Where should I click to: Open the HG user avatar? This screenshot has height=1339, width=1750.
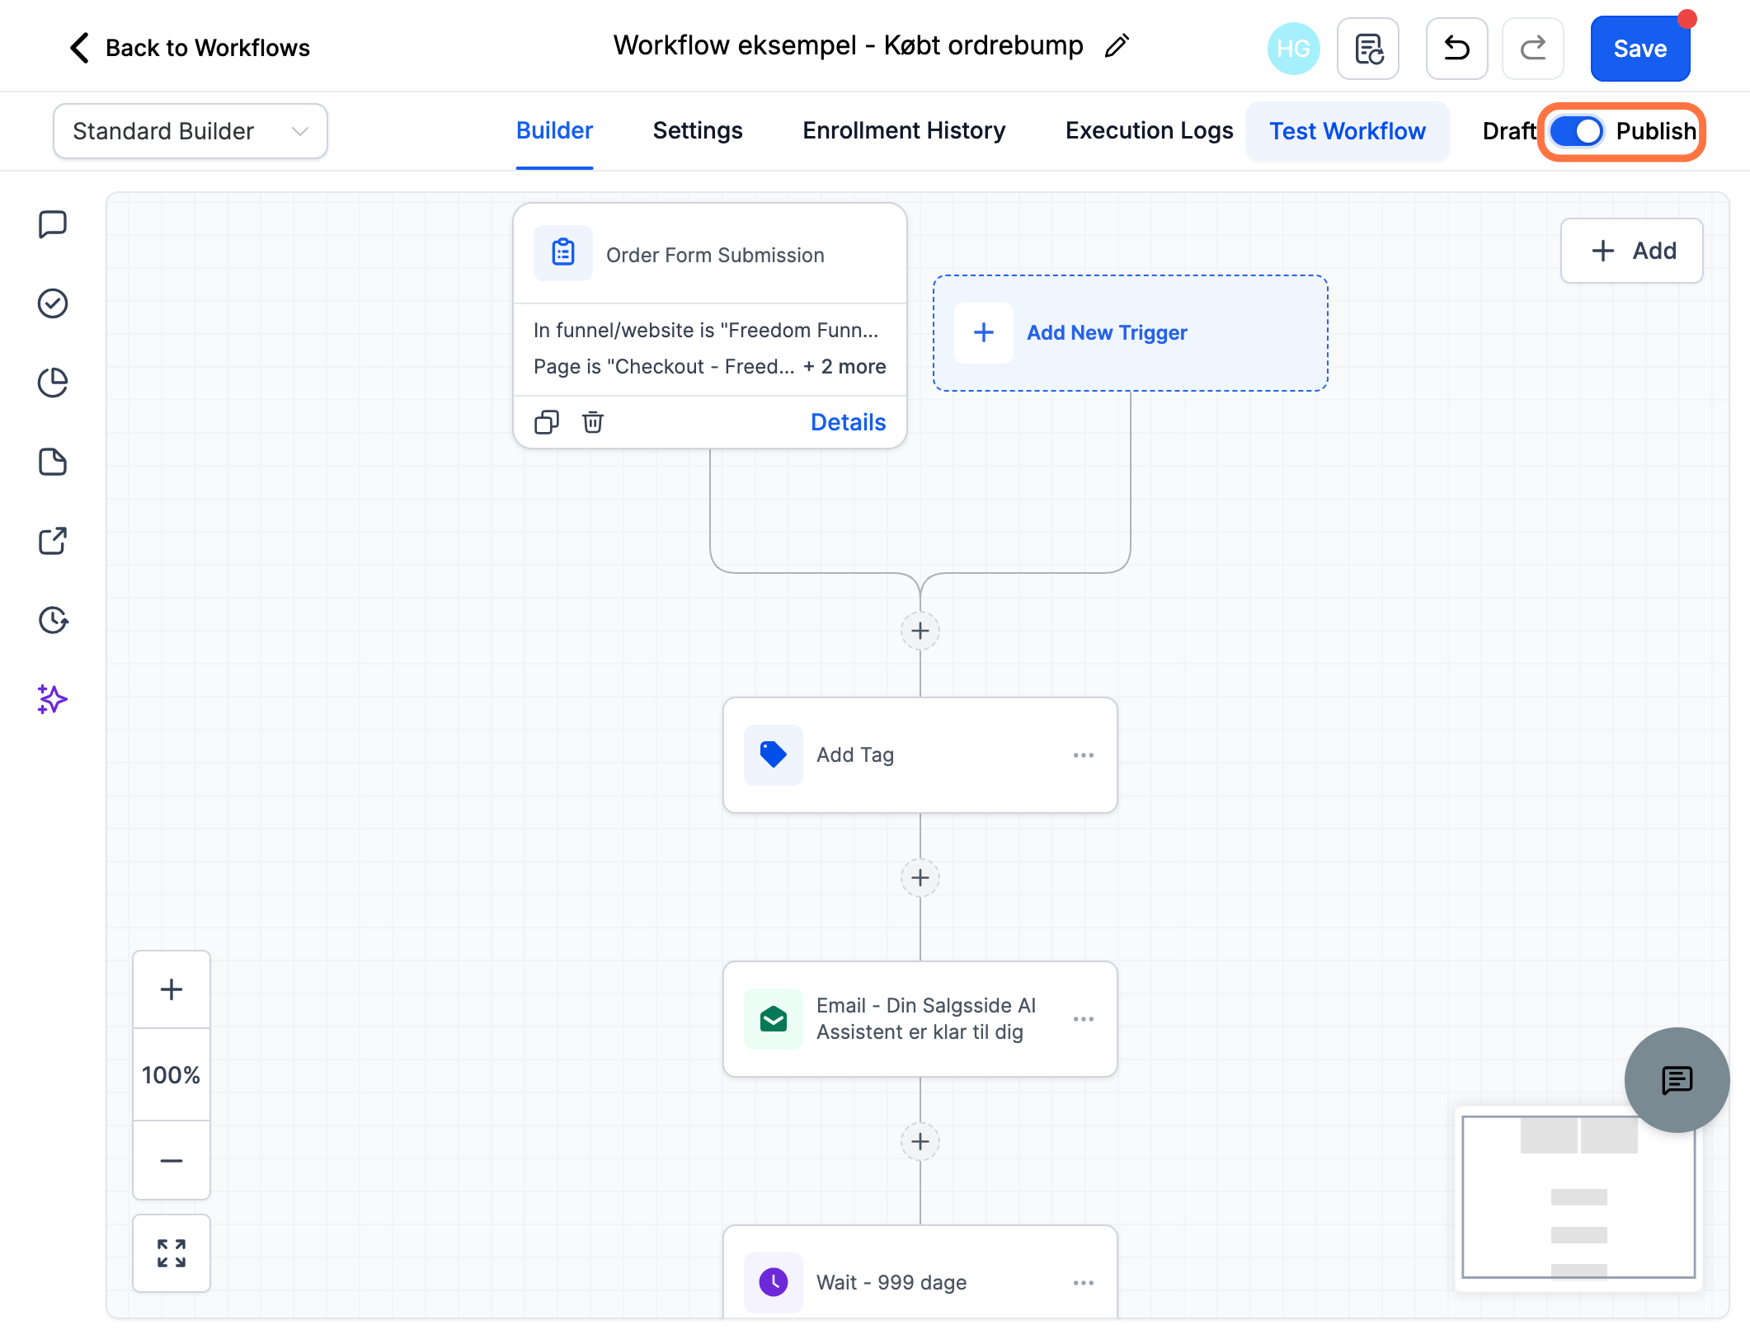tap(1293, 49)
